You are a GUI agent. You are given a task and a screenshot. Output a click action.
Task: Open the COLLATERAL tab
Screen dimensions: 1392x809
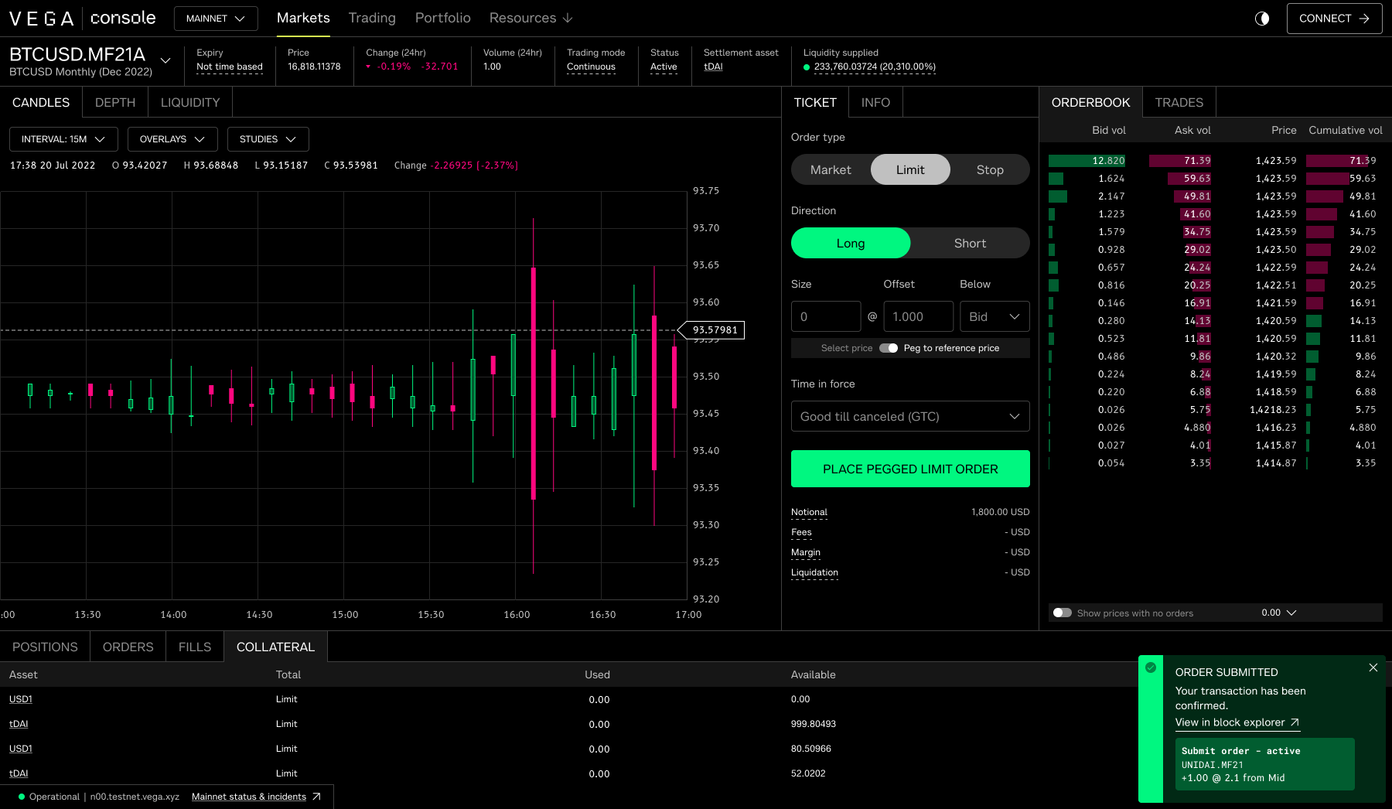275,647
